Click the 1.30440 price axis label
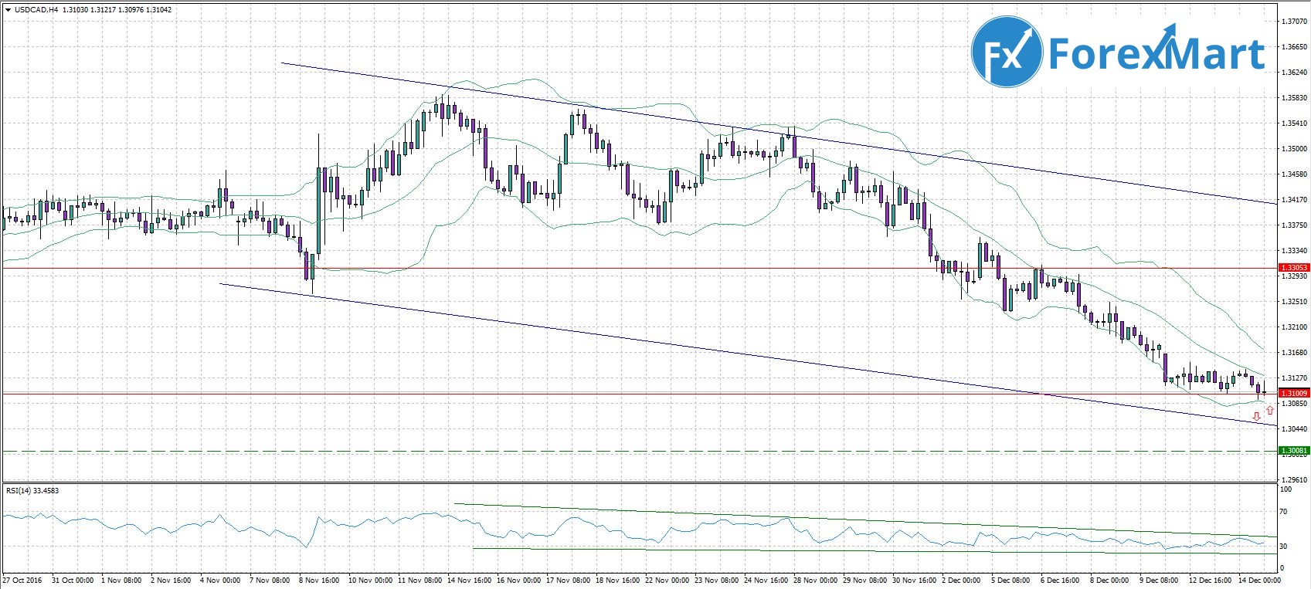This screenshot has width=1311, height=589. [1294, 428]
